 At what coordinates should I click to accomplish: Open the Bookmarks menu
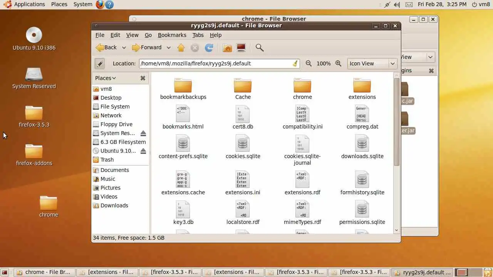[172, 35]
